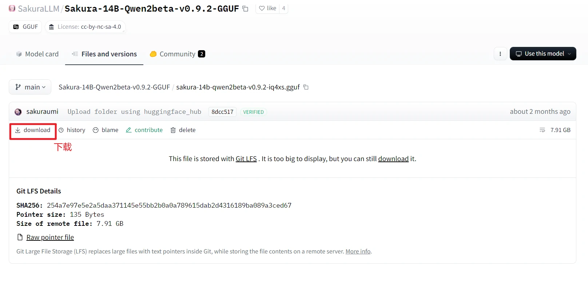Open the Raw pointer file link
This screenshot has height=288, width=588.
coord(50,237)
